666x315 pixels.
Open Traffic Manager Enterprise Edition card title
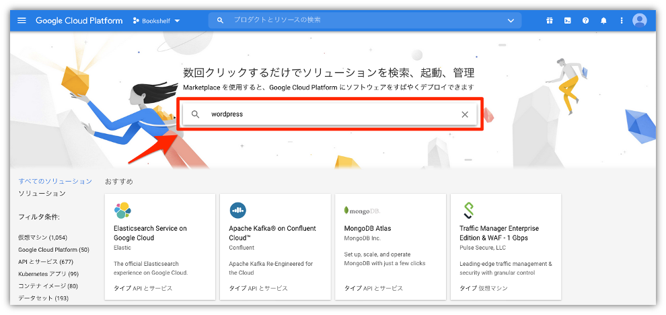499,233
